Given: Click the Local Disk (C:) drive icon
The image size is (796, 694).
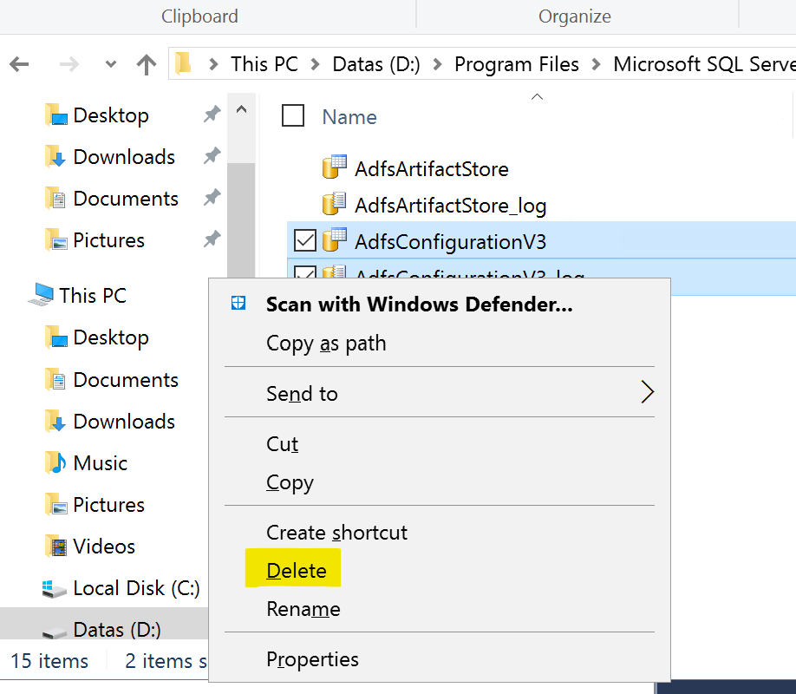Looking at the screenshot, I should coord(54,589).
